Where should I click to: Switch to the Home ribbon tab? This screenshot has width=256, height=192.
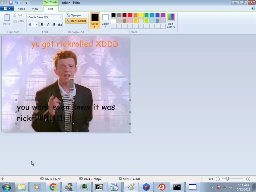(x=21, y=9)
